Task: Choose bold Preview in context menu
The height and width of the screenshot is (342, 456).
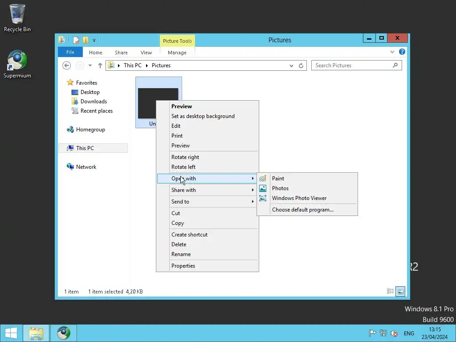Action: 208,106
